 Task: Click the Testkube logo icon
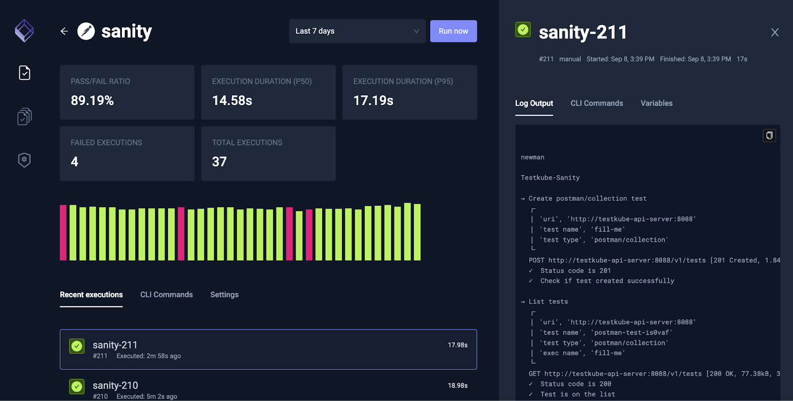tap(24, 31)
